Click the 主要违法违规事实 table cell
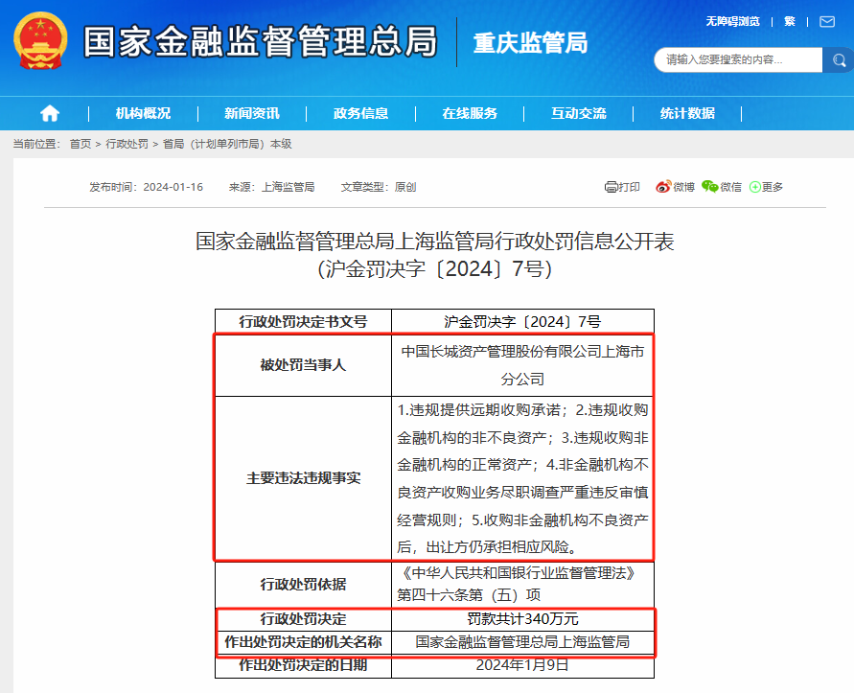The height and width of the screenshot is (693, 854). 304,478
